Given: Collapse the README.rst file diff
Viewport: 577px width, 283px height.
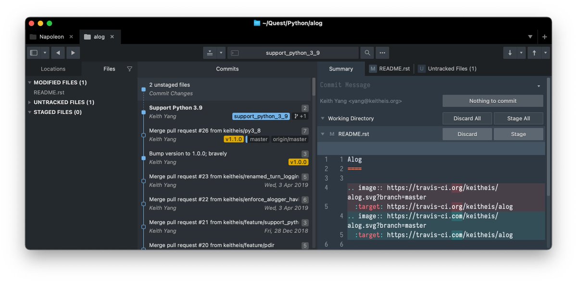Looking at the screenshot, I should coord(323,134).
